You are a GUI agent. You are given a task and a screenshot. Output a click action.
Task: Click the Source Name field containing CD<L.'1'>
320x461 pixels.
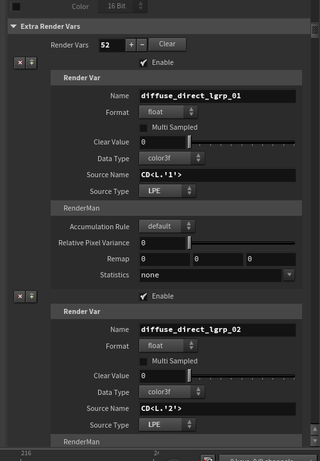pos(217,175)
